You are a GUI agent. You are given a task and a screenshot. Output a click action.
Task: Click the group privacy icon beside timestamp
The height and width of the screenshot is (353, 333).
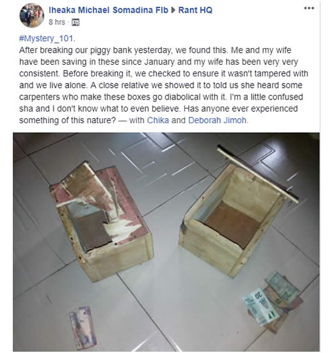pos(76,22)
